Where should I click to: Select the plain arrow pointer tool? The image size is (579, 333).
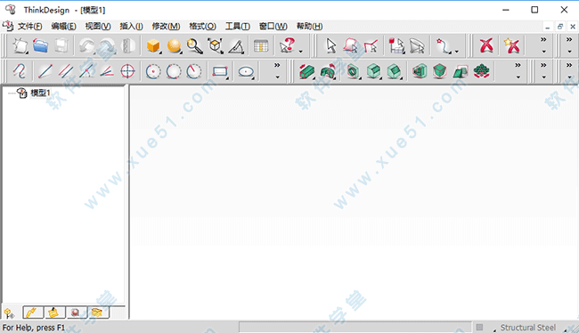pos(331,45)
